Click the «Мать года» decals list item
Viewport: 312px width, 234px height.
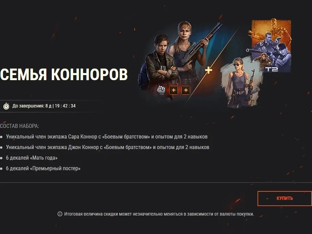[32, 158]
